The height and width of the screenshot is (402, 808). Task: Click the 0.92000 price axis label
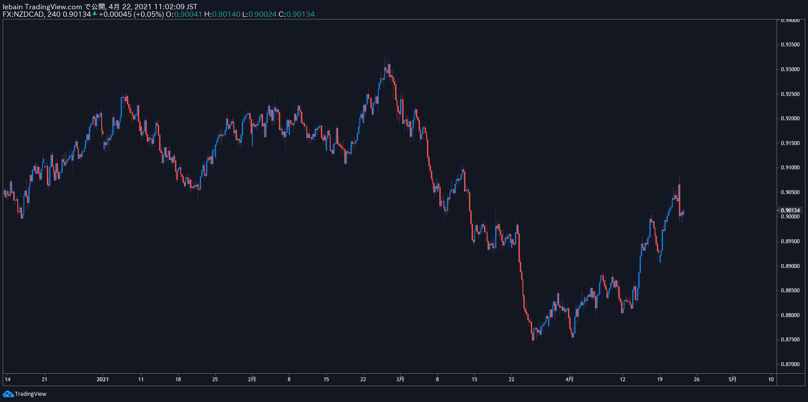pos(790,119)
